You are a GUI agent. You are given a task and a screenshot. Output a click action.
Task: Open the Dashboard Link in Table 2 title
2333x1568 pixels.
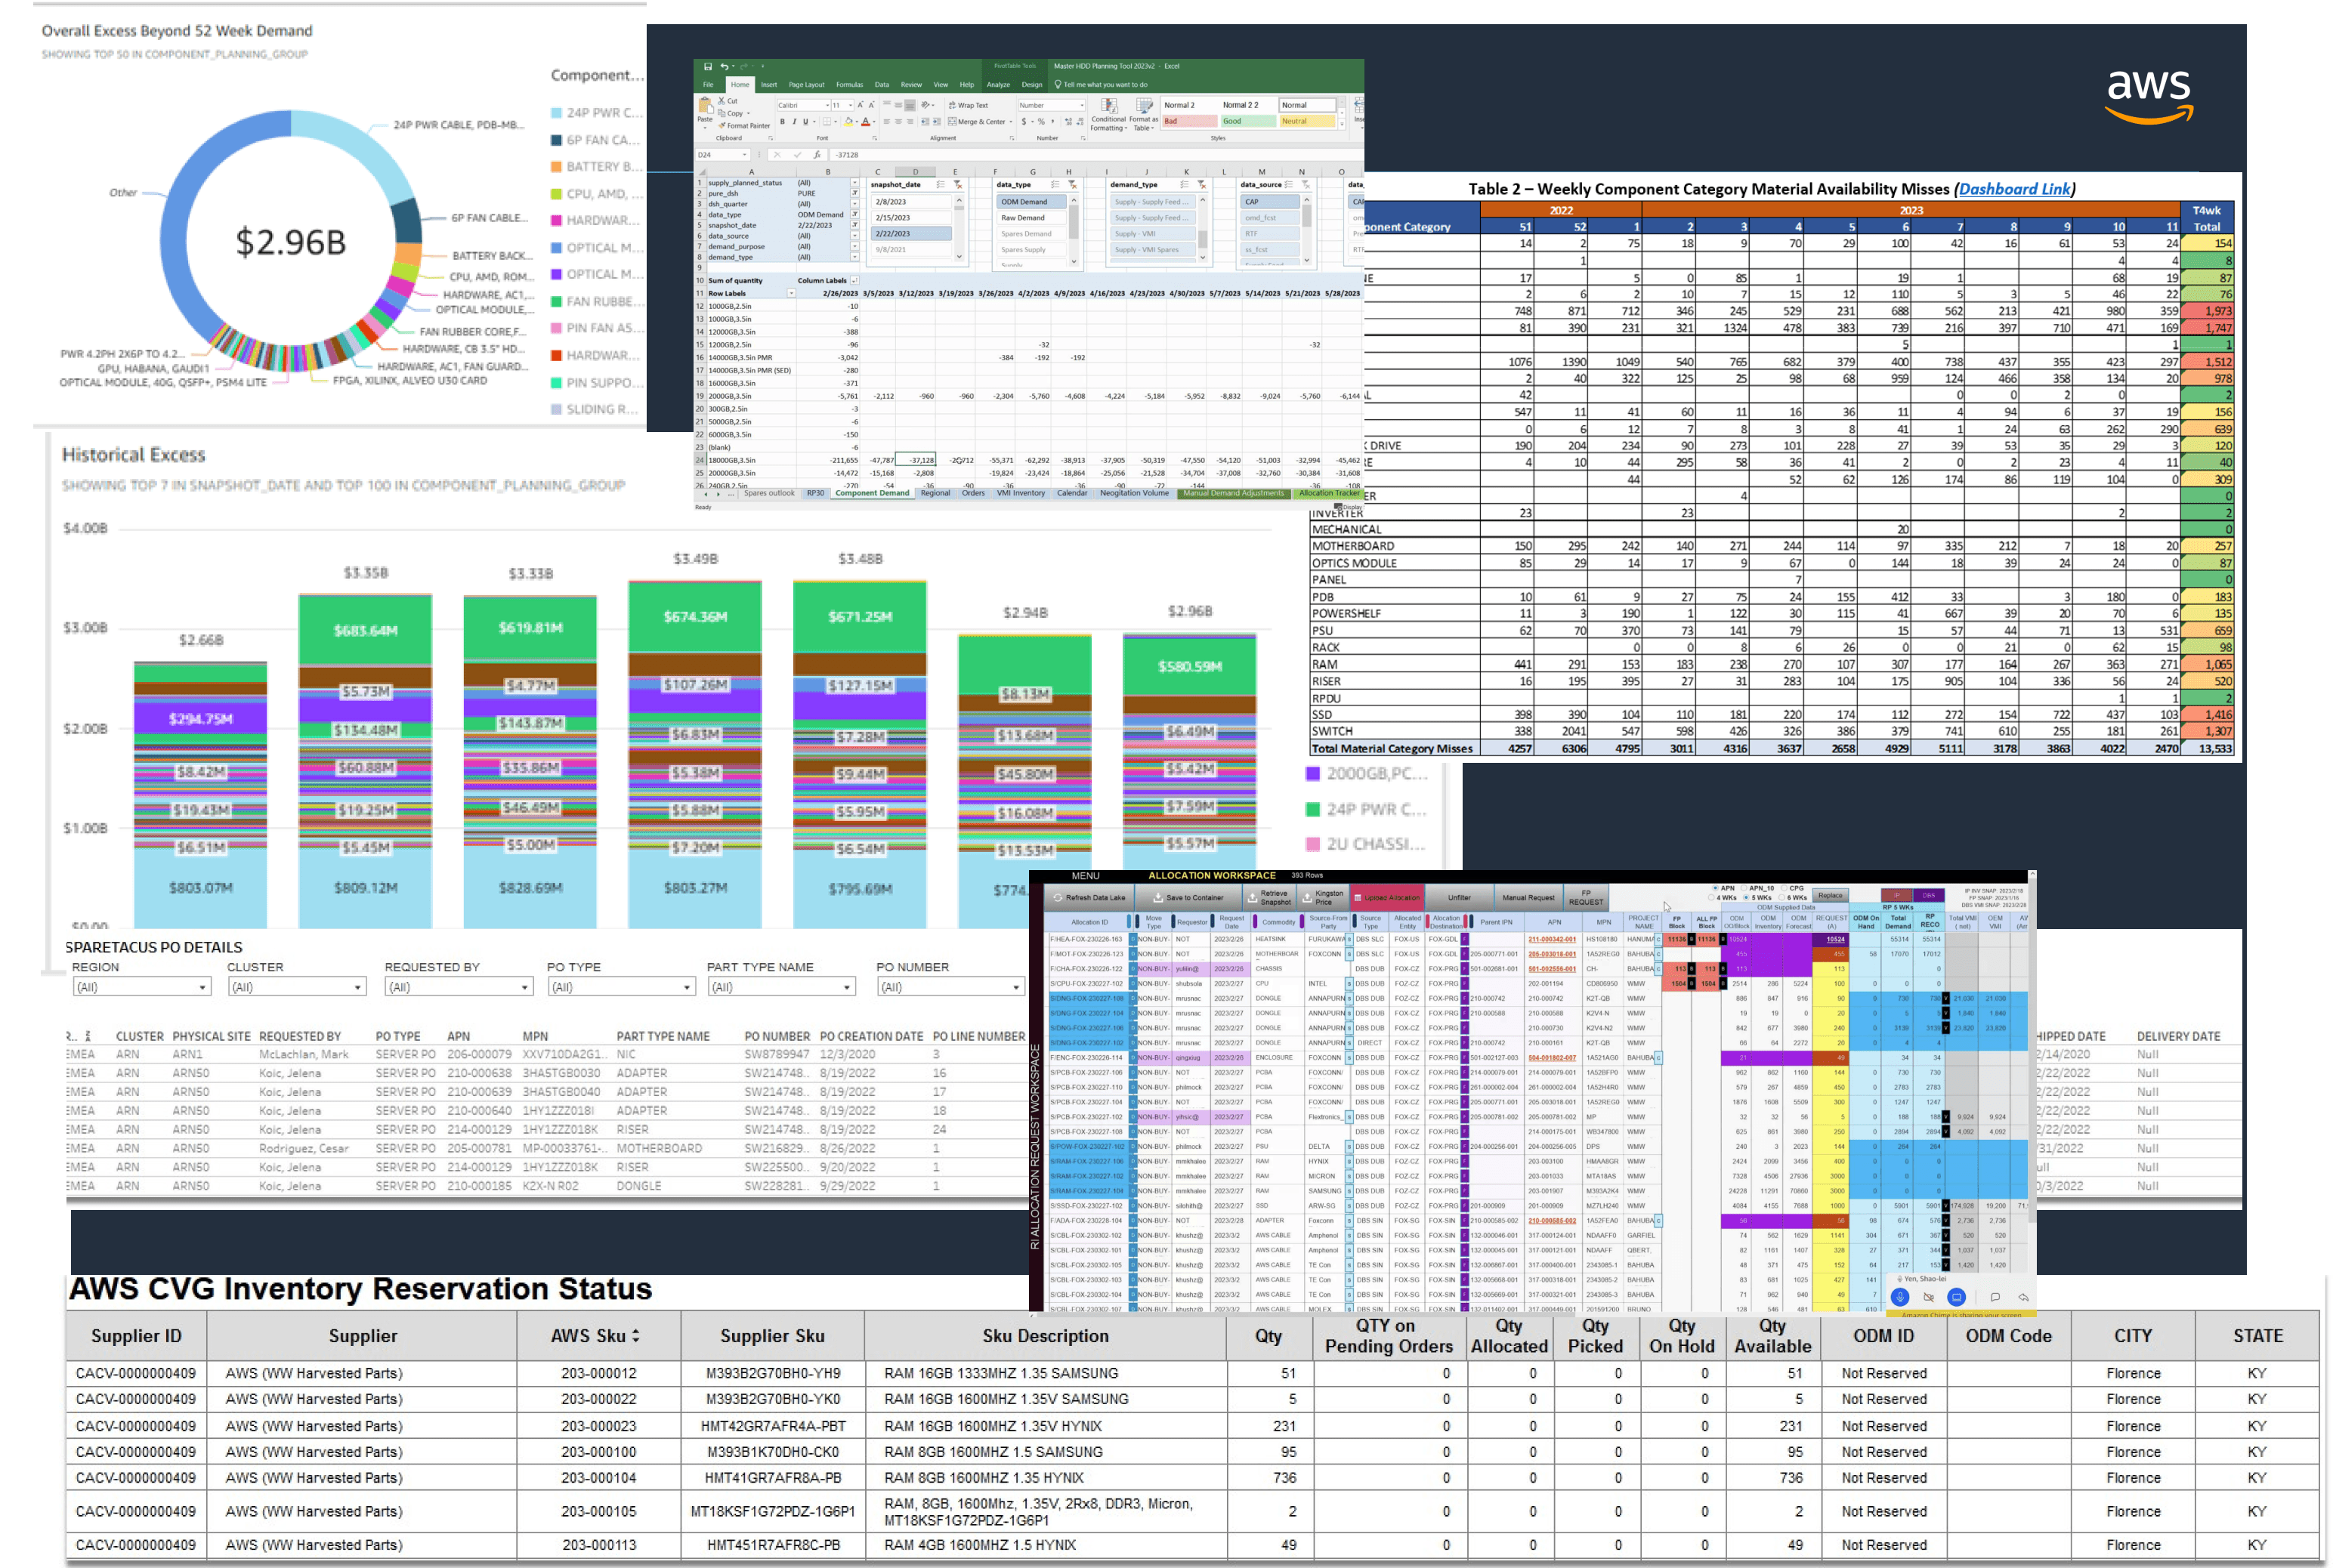[x=2014, y=189]
